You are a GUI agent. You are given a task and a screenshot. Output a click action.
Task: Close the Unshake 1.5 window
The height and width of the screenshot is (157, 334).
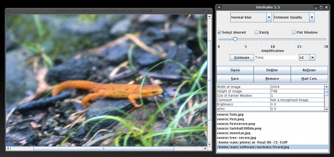click(326, 7)
